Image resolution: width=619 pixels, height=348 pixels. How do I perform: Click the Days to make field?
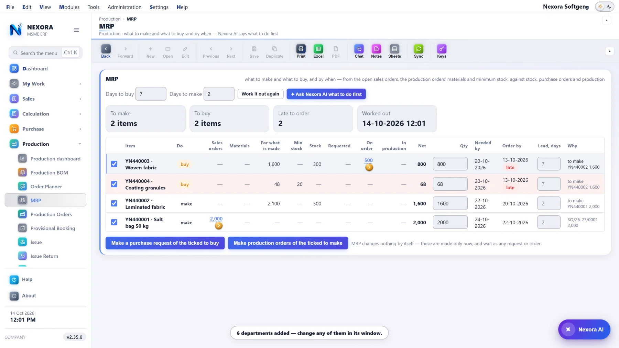pyautogui.click(x=219, y=94)
